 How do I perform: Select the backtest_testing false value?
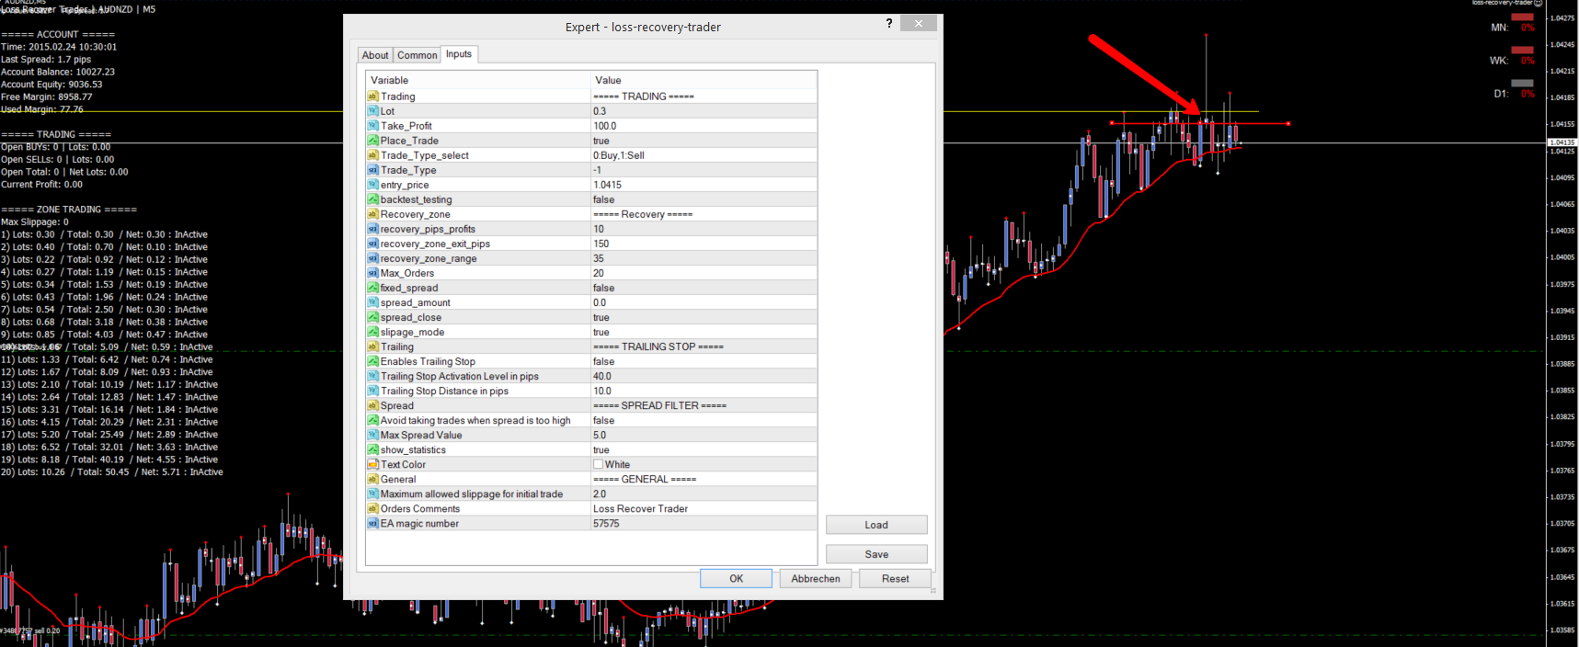point(704,199)
